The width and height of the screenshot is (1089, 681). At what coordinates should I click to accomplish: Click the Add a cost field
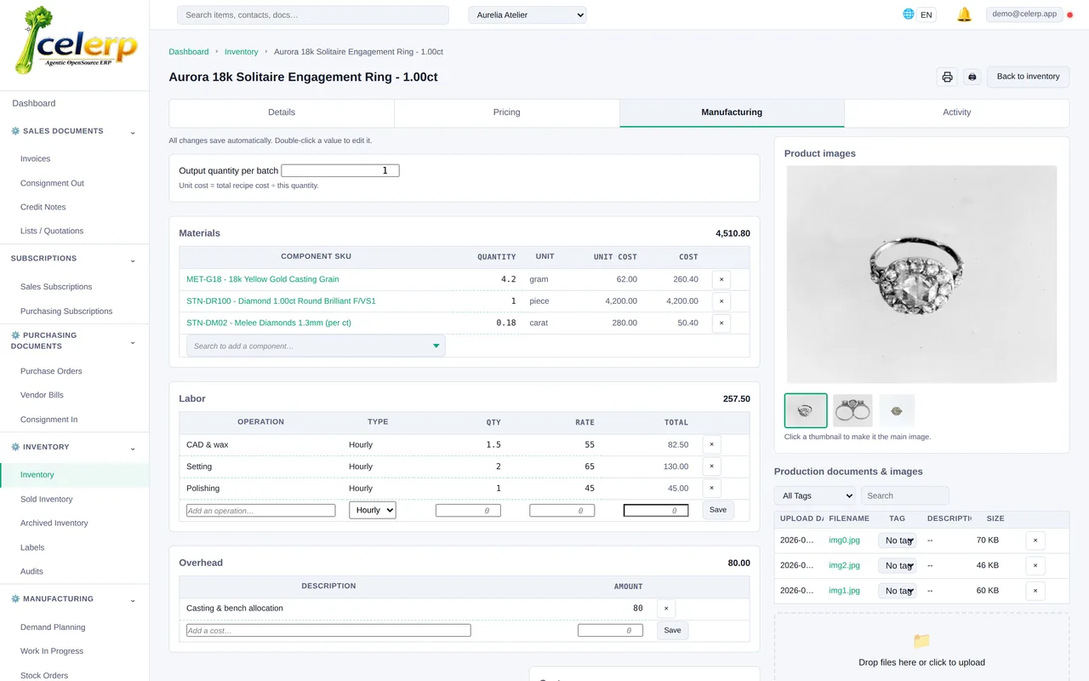328,631
